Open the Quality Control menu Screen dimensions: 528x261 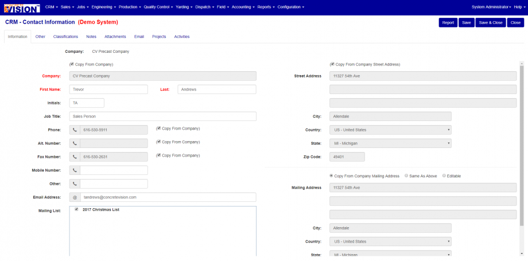tap(158, 7)
